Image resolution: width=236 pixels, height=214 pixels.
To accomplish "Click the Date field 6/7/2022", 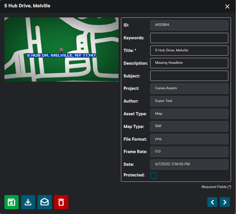I will tap(189, 165).
